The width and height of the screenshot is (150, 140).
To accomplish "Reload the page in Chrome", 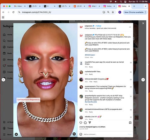I will [13, 12].
